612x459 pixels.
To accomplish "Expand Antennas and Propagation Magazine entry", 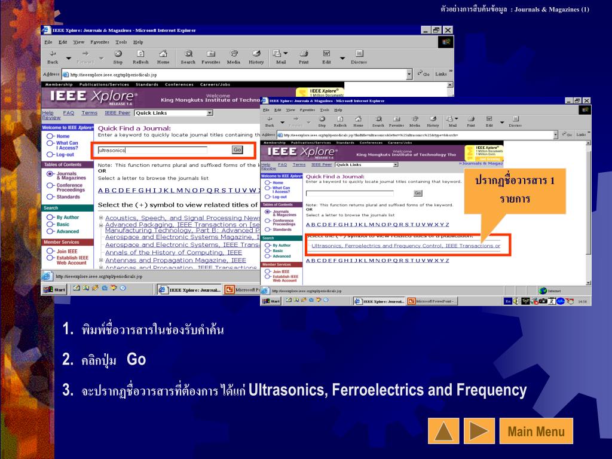I will (101, 260).
